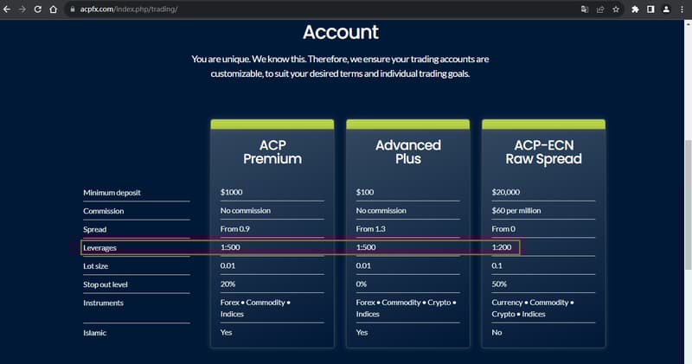Click Advanced Plus's 1:500 leverage
692x364 pixels.
pos(365,247)
